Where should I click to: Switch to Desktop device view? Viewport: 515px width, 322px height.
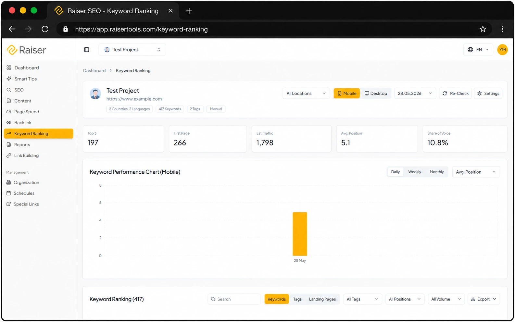(376, 93)
